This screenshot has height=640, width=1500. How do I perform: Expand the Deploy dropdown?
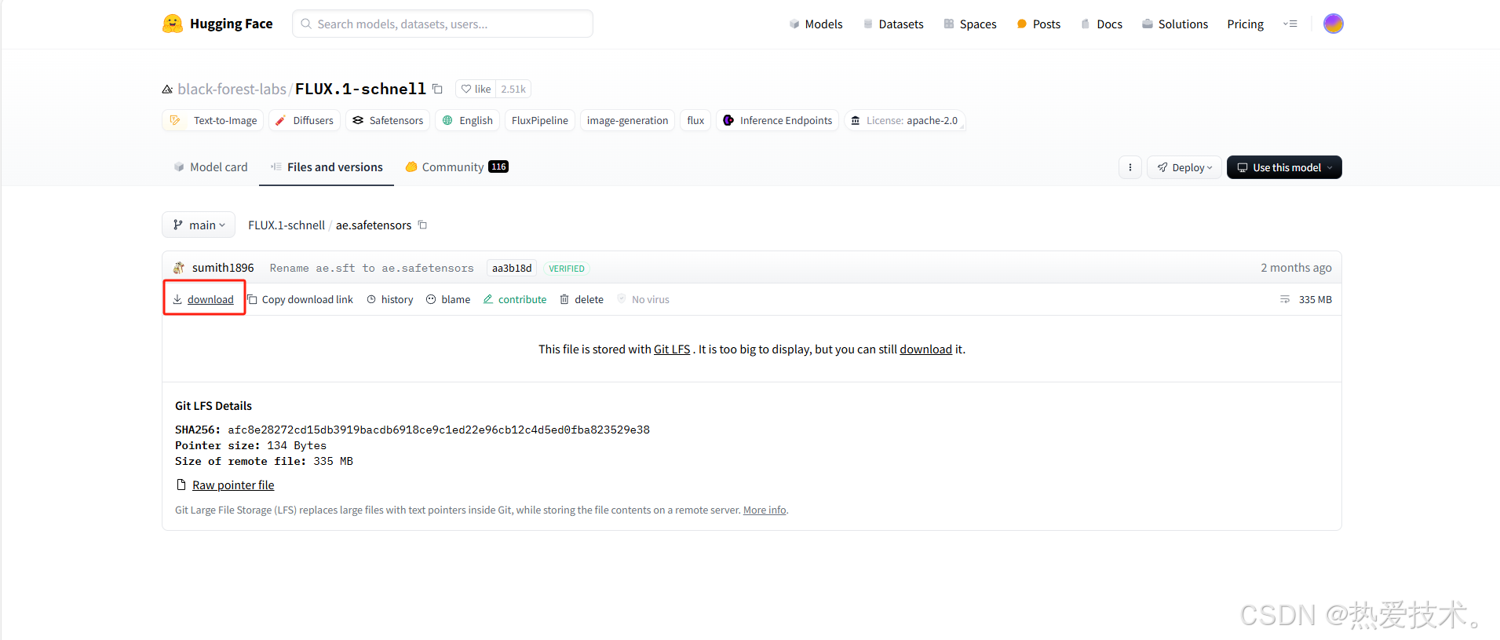[x=1184, y=167]
